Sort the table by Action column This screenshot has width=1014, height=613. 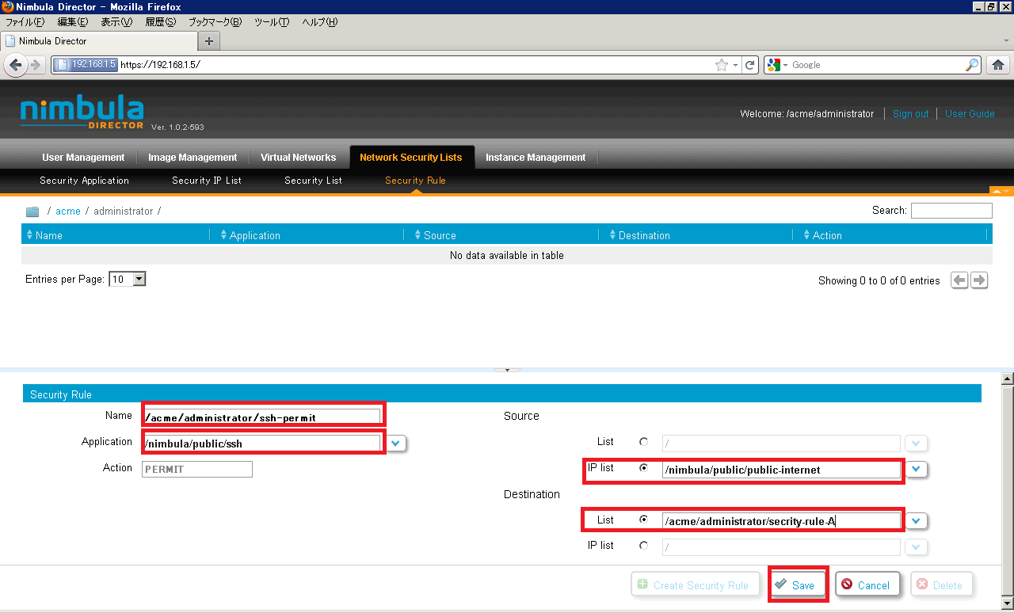pyautogui.click(x=821, y=235)
